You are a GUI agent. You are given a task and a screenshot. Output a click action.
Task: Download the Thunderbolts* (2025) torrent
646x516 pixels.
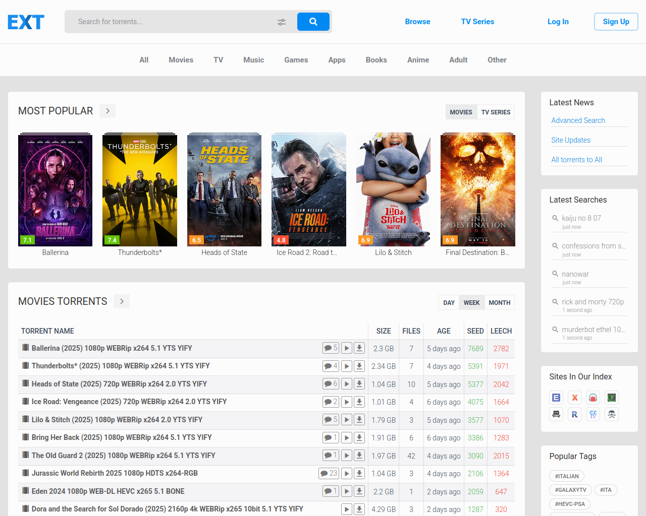coord(359,366)
